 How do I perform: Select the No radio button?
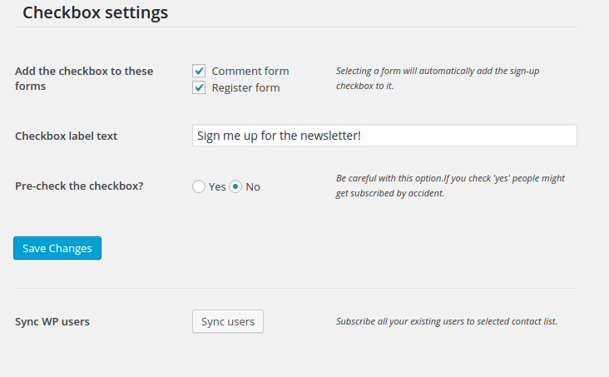(235, 186)
